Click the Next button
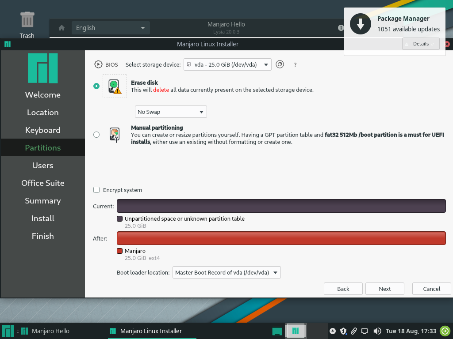 (385, 289)
